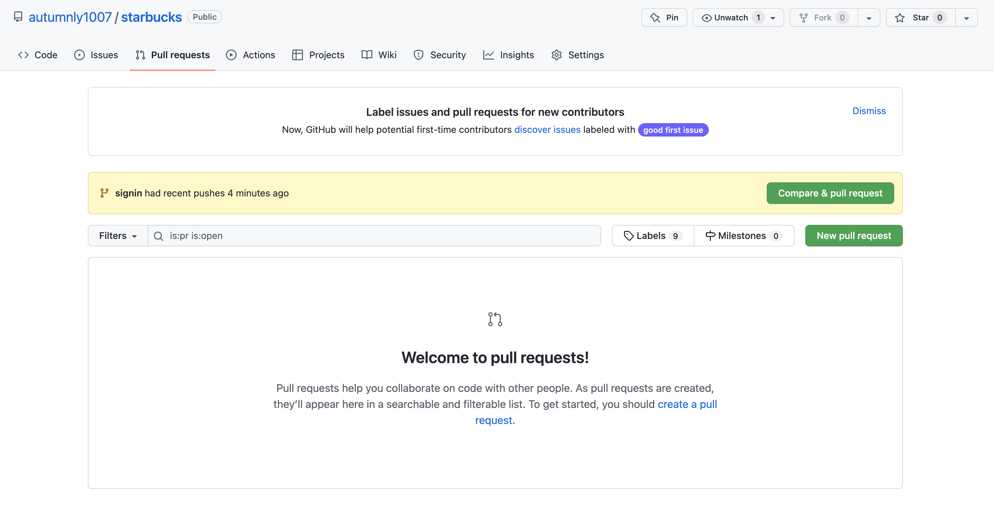The height and width of the screenshot is (506, 994).
Task: Follow the discover issues link
Action: click(x=547, y=130)
